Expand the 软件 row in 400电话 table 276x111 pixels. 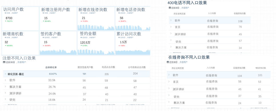(171, 20)
